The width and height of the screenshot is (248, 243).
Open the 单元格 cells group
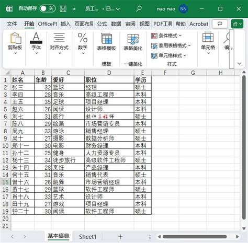208,43
